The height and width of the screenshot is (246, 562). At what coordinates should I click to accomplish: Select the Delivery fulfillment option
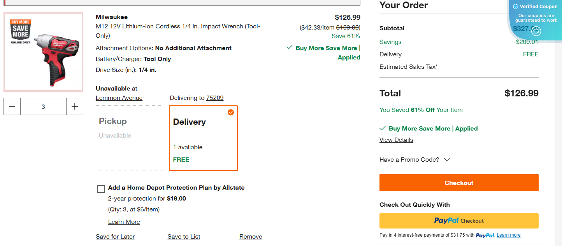pyautogui.click(x=203, y=138)
